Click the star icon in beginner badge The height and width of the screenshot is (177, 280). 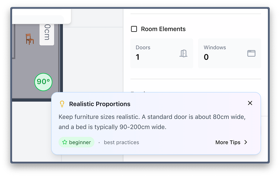coord(65,142)
